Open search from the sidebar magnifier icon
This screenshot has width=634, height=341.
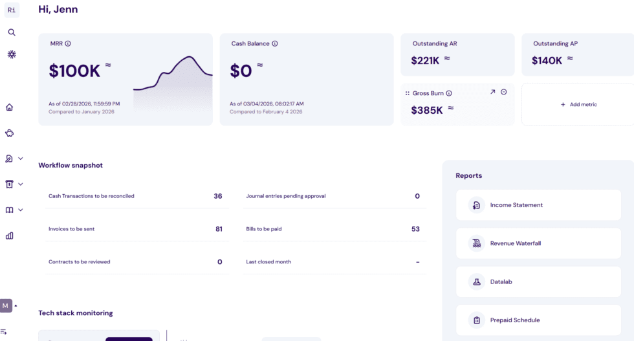(x=12, y=32)
